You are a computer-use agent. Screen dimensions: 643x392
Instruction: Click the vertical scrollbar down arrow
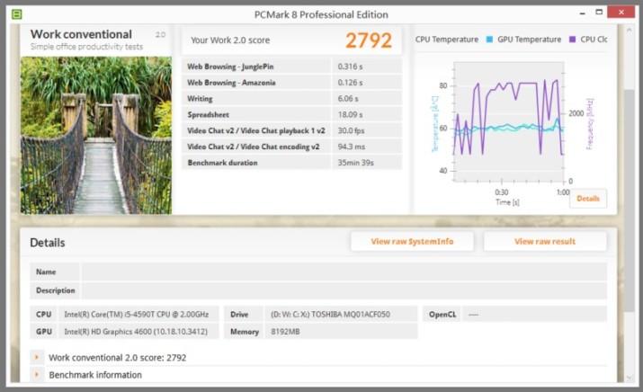click(629, 378)
